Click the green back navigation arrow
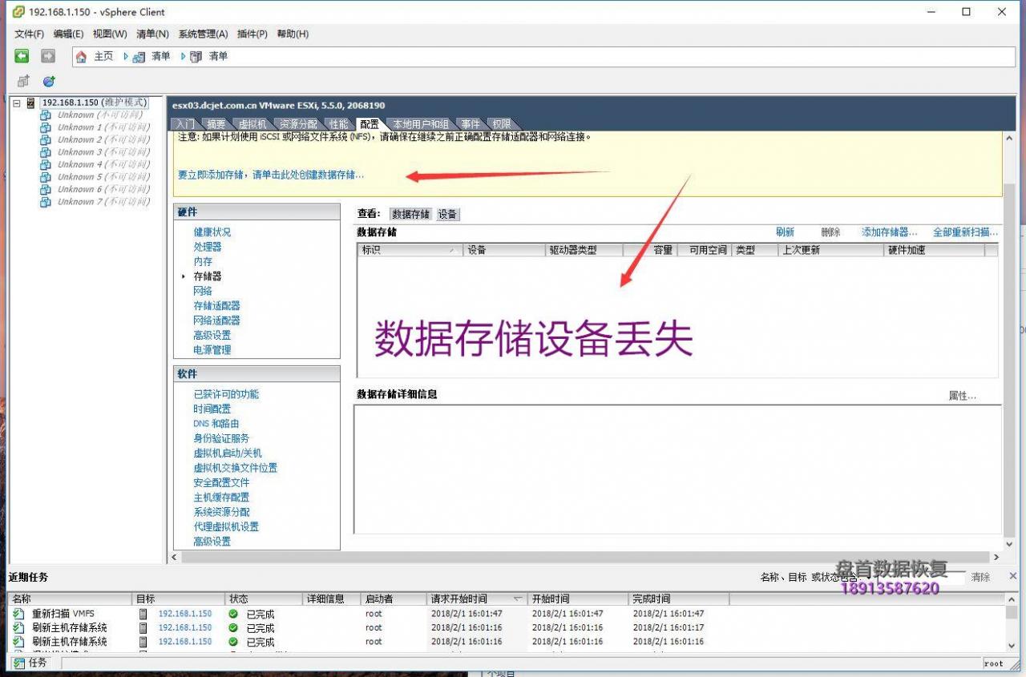 pos(22,56)
